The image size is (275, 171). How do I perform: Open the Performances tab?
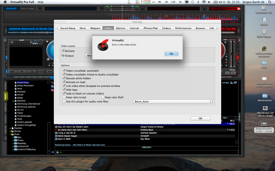[183, 28]
